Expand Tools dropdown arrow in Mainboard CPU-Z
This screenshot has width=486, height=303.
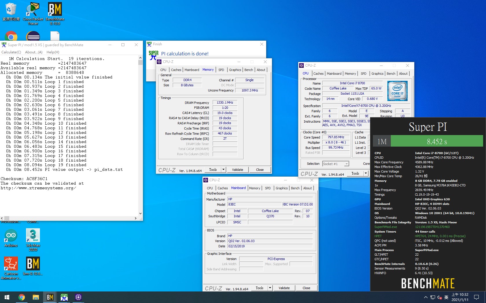270,288
